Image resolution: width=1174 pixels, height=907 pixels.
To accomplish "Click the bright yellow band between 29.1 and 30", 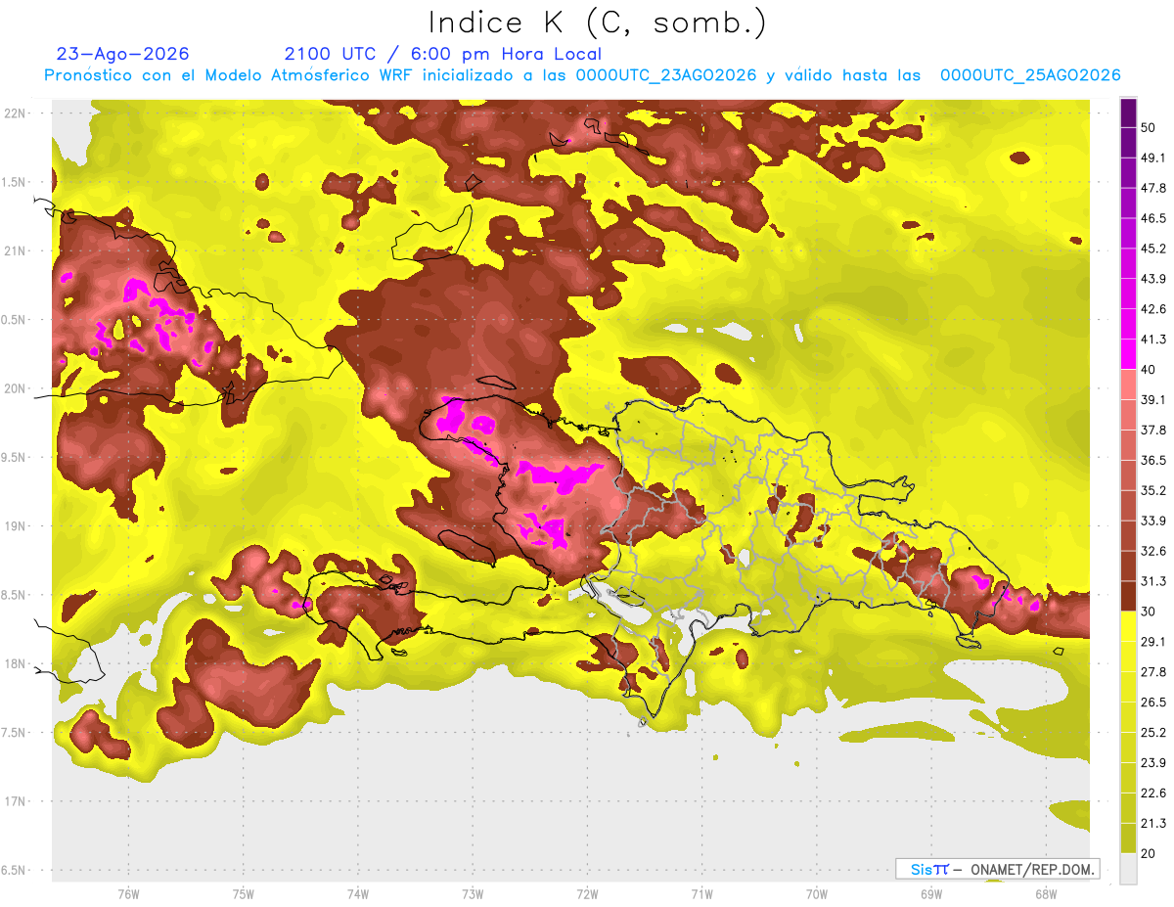I will click(1128, 626).
